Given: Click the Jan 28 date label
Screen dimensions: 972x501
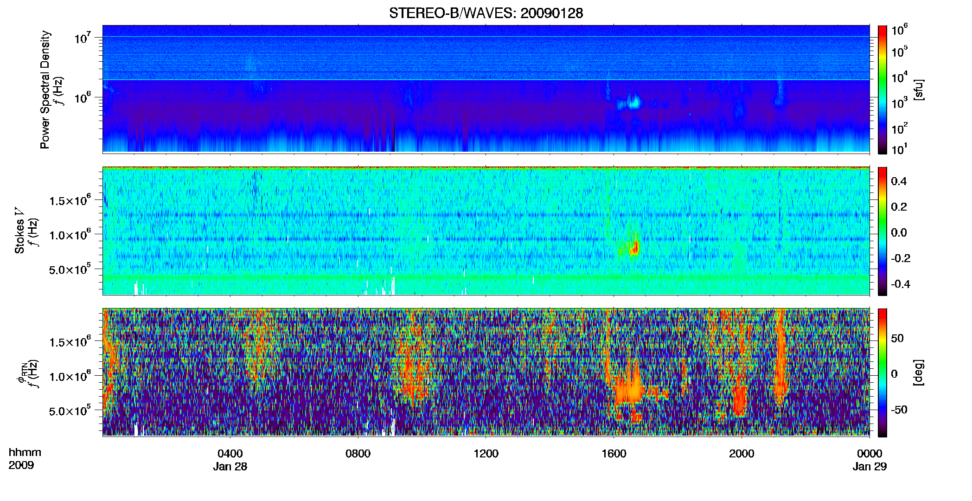Looking at the screenshot, I should pos(230,467).
